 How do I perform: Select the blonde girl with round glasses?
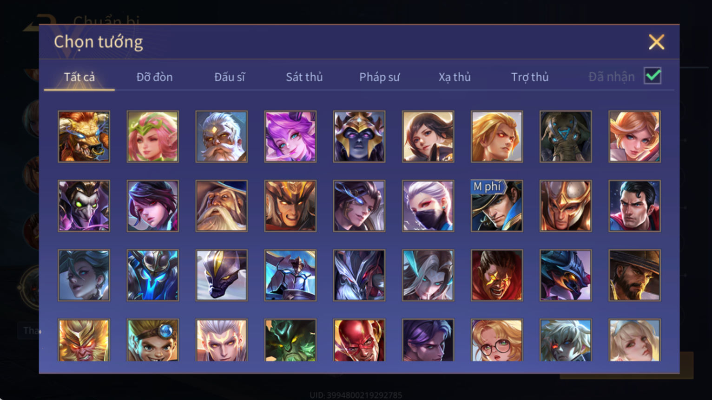click(497, 340)
